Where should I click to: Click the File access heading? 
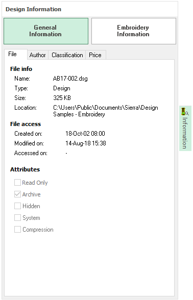[x=26, y=124]
